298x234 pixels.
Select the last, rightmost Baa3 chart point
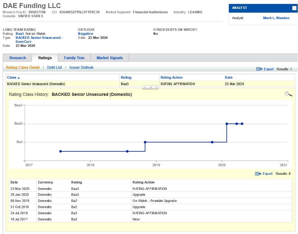(x=242, y=124)
